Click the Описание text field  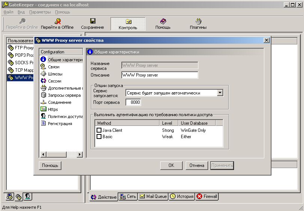160,75
